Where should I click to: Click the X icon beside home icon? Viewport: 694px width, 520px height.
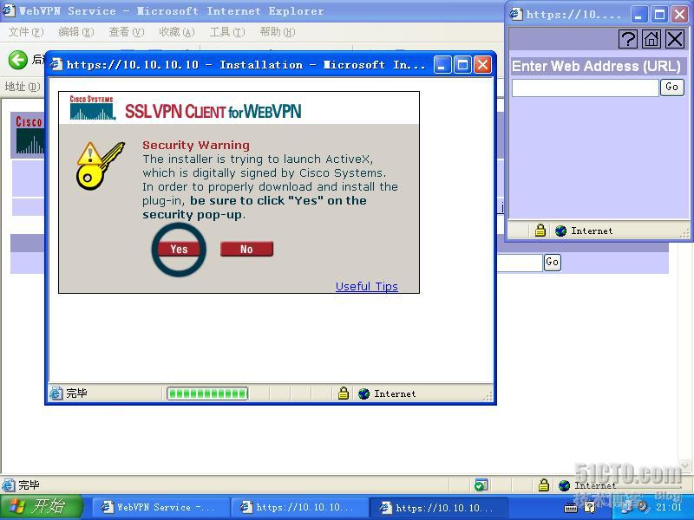point(675,40)
